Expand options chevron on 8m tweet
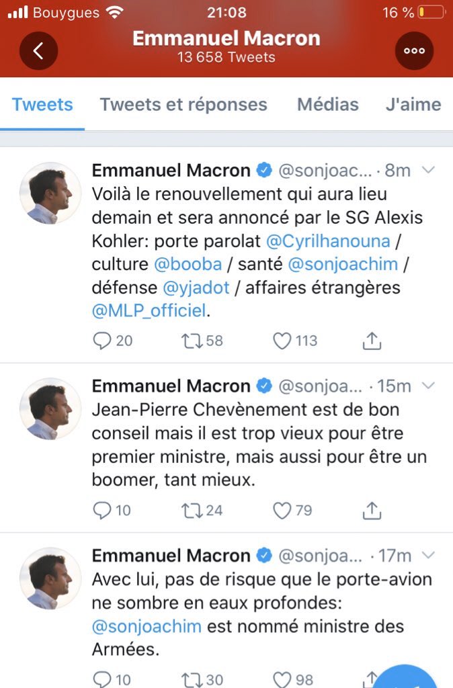 point(428,171)
